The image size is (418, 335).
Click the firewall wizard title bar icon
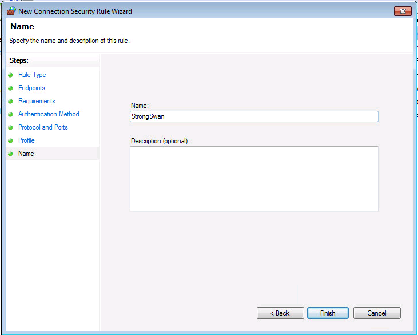coord(11,11)
